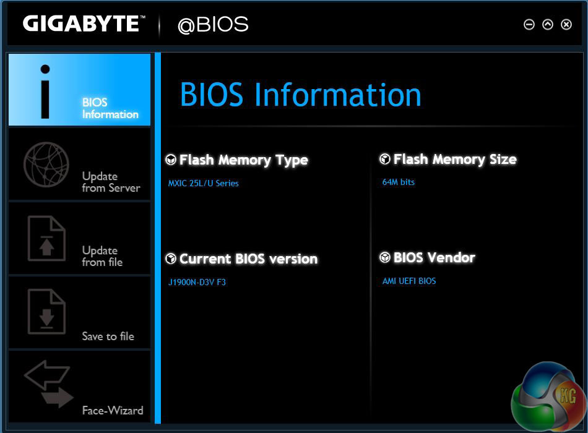
Task: Select the Face-Wizard tab label
Action: (x=112, y=411)
